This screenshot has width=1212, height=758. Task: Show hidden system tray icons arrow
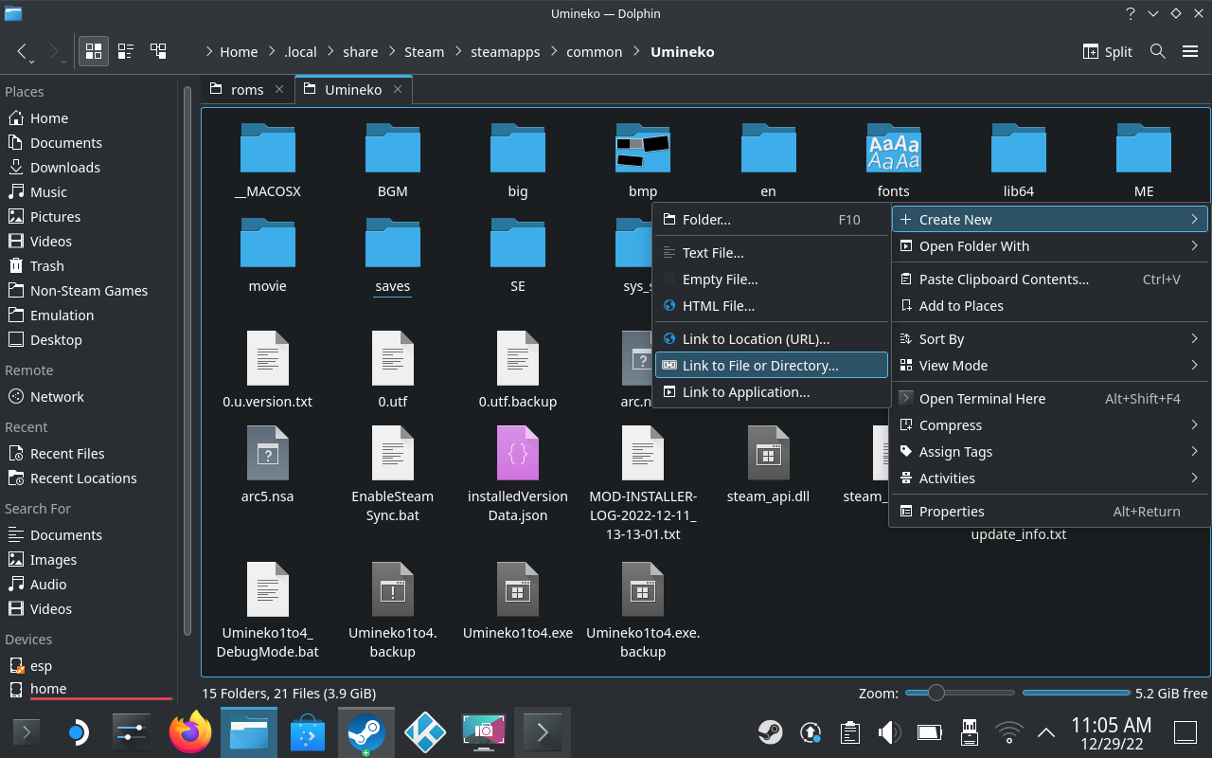click(x=1046, y=732)
